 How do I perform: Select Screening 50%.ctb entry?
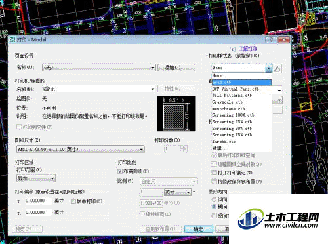pos(241,129)
